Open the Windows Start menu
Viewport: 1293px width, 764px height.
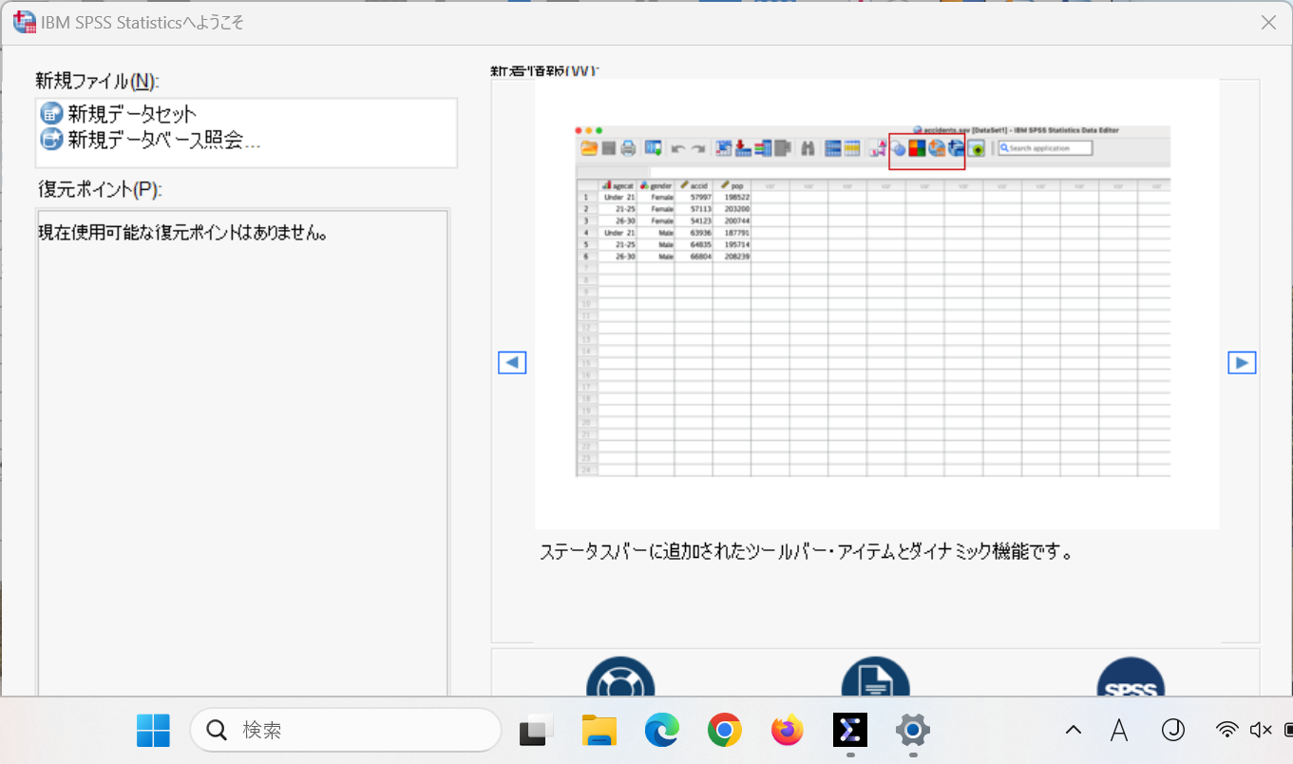pos(153,731)
